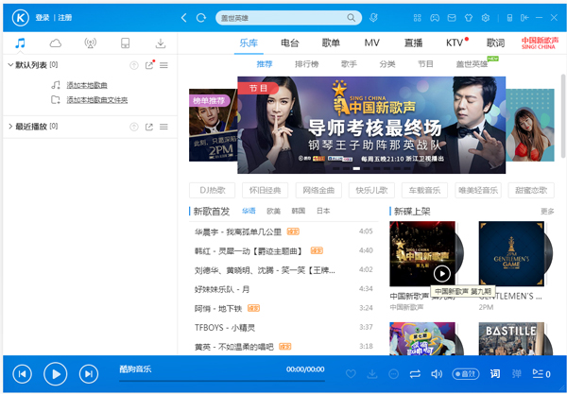Click the 注册 register link
Screen dimensions: 567x394
click(x=65, y=17)
